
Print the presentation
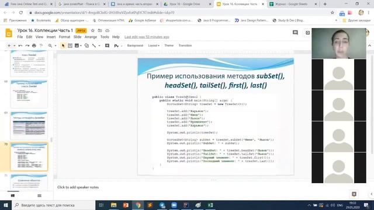click(x=34, y=45)
